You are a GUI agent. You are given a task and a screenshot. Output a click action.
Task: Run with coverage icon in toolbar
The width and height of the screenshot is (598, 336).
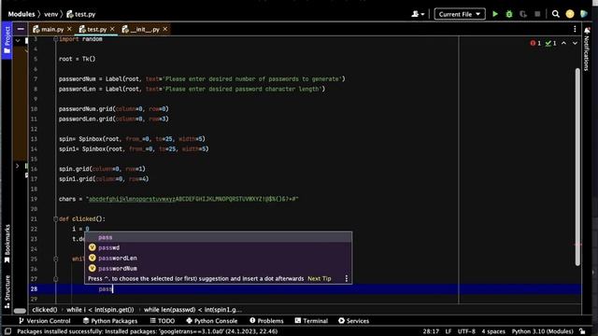pyautogui.click(x=523, y=14)
